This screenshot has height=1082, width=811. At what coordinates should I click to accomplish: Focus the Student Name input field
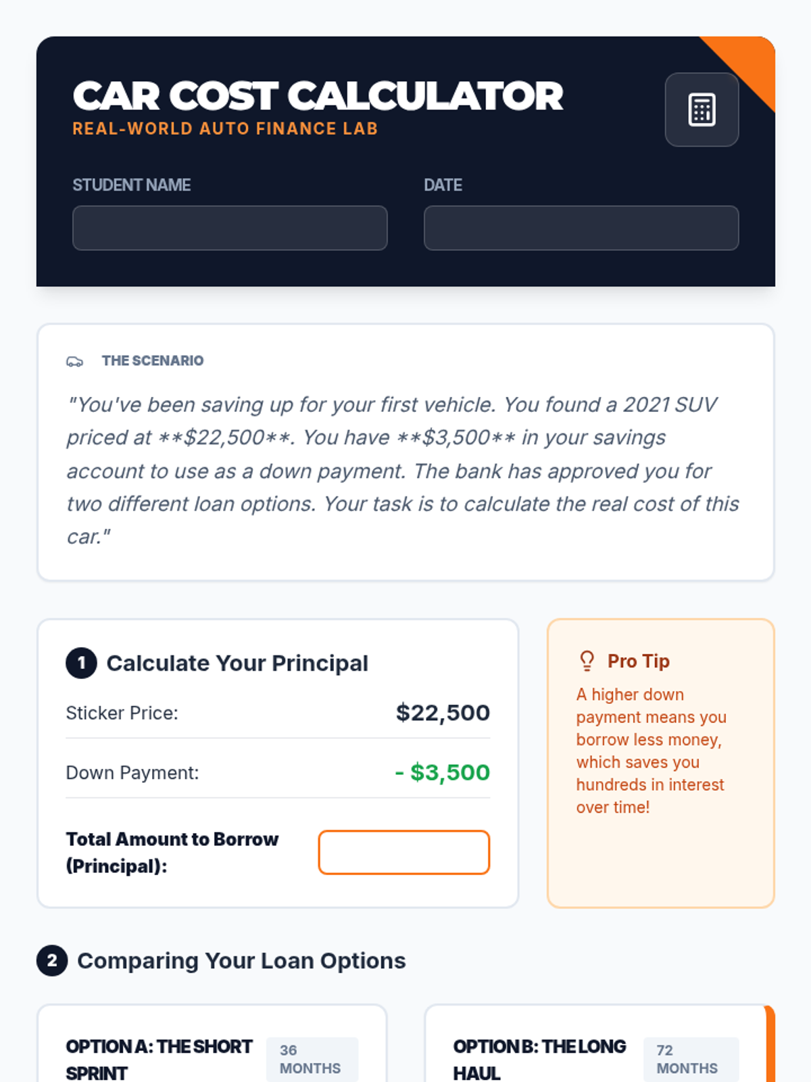(x=230, y=228)
